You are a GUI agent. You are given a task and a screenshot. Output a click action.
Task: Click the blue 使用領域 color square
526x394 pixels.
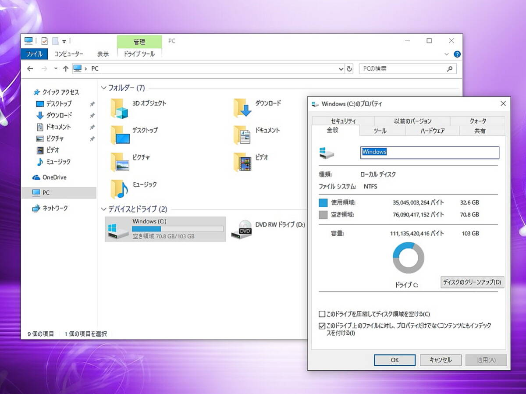(323, 202)
